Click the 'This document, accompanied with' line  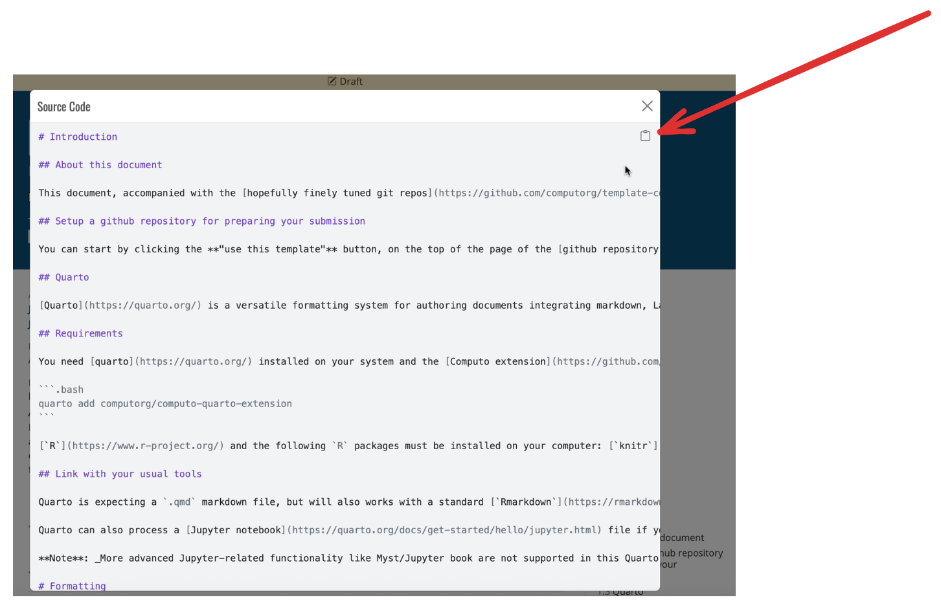click(x=348, y=193)
